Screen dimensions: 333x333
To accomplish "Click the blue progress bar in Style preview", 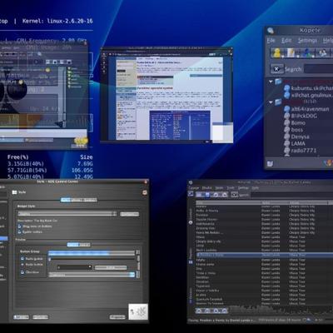I will pyautogui.click(x=92, y=253).
